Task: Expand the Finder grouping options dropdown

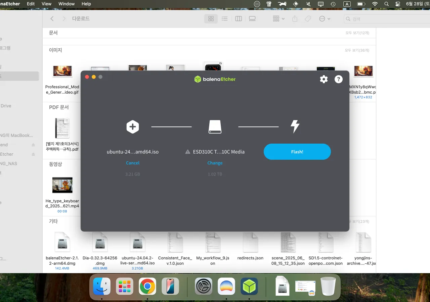Action: click(x=278, y=19)
